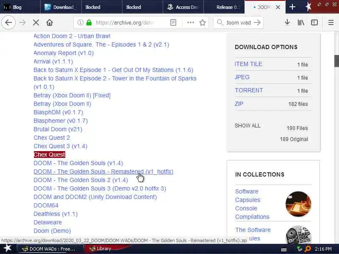
Task: Open the browser home page
Action: click(50, 22)
